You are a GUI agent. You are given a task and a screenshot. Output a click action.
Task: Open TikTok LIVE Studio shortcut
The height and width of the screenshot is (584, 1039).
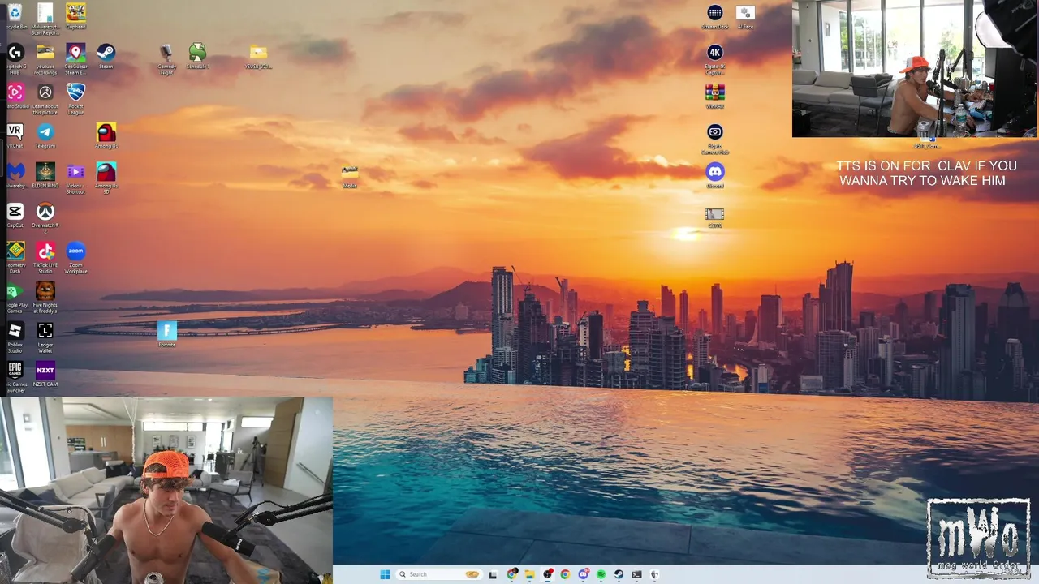coord(45,256)
